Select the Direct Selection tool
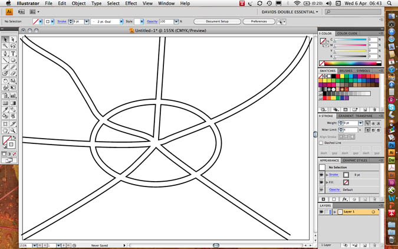Viewport: 398px width, 249px height. [13, 39]
